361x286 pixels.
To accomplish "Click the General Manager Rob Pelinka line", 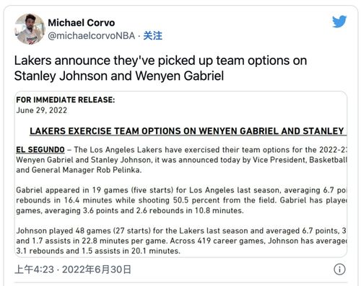I will (79, 170).
